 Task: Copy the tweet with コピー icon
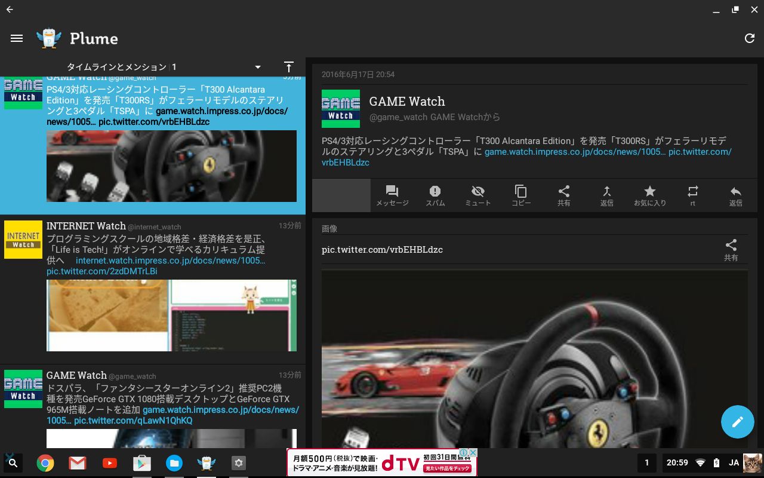[x=521, y=195]
